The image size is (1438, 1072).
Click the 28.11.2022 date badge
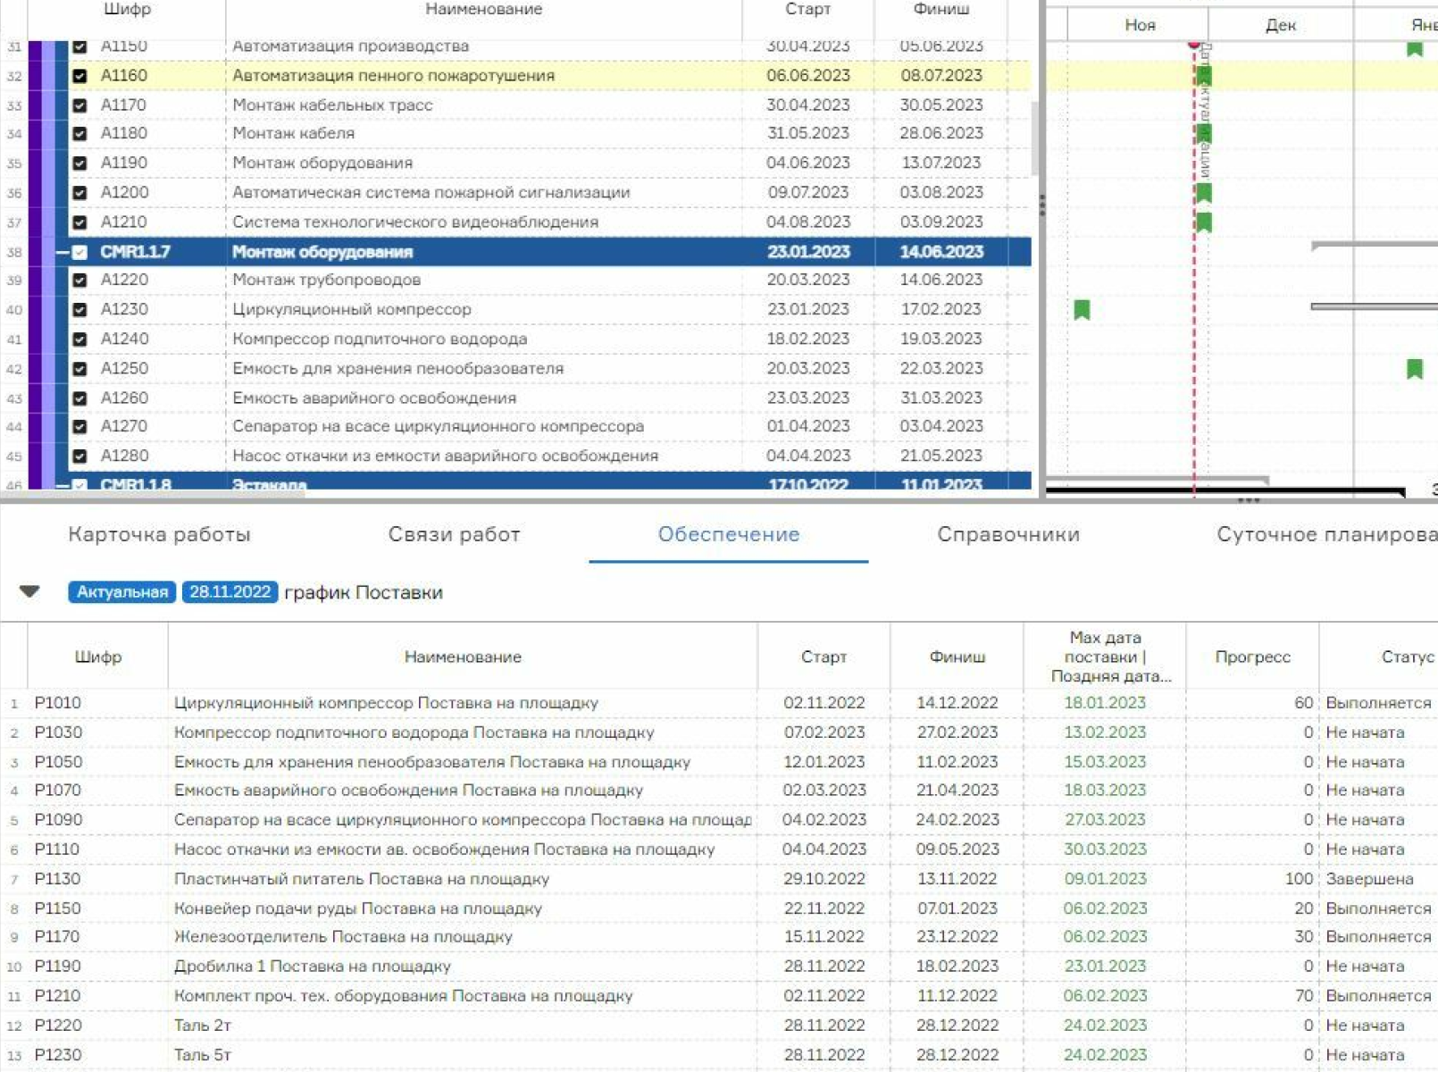pyautogui.click(x=230, y=592)
